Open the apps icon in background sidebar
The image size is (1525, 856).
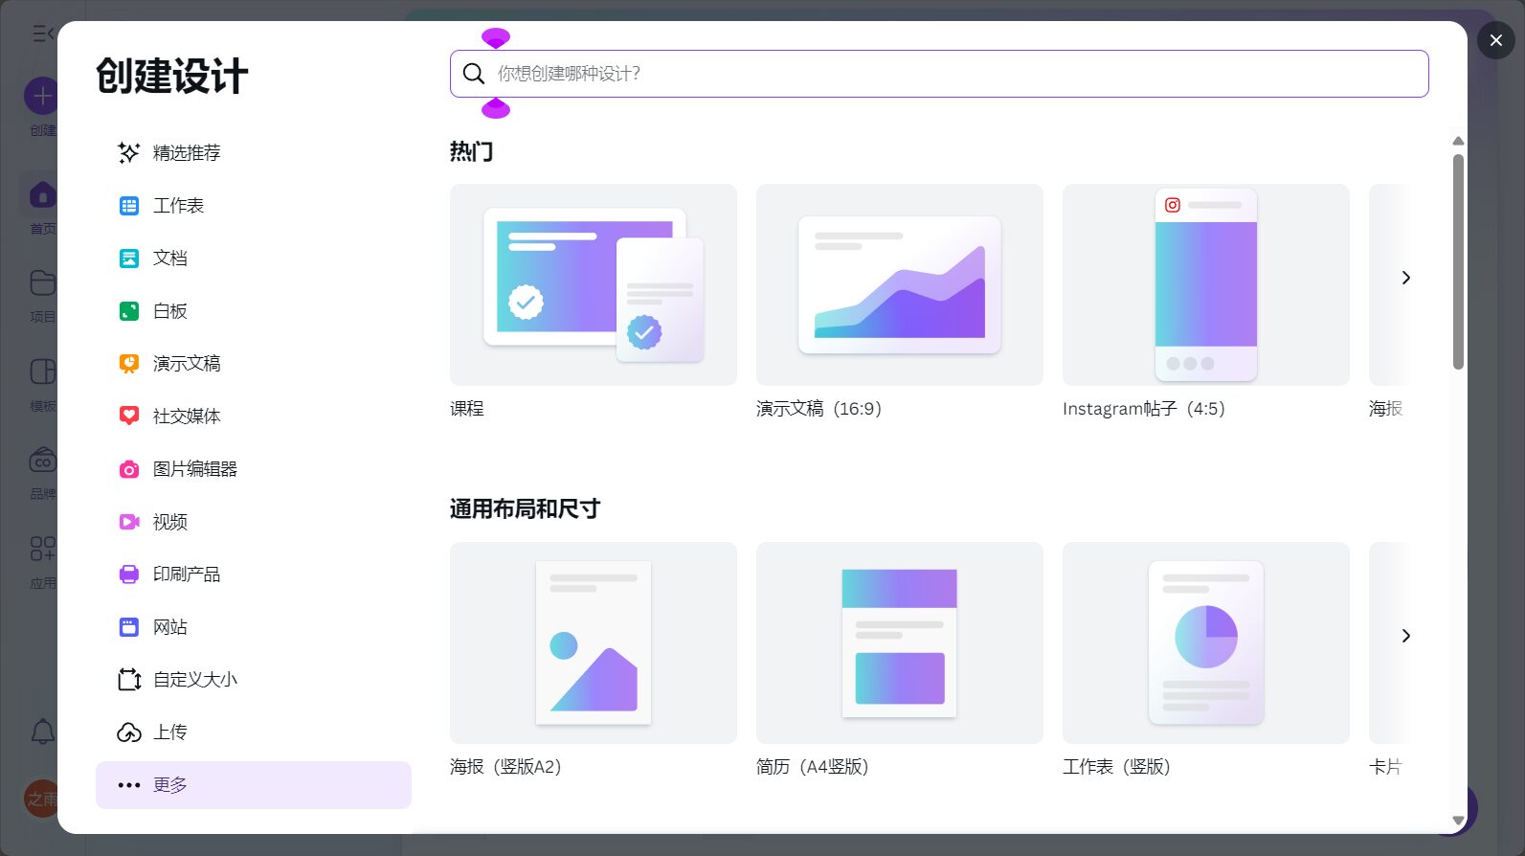coord(42,549)
